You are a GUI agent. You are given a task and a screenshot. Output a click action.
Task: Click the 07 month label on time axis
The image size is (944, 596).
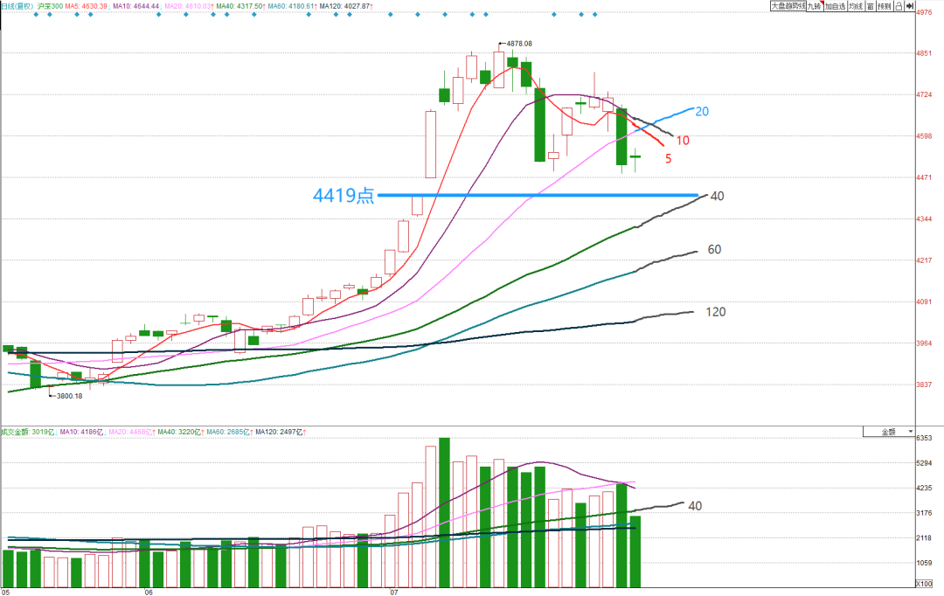point(393,593)
